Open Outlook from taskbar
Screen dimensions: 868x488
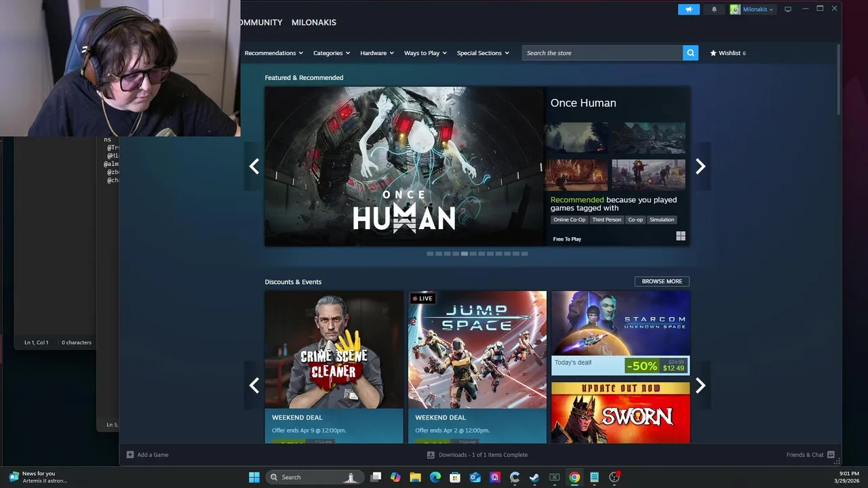click(x=475, y=477)
